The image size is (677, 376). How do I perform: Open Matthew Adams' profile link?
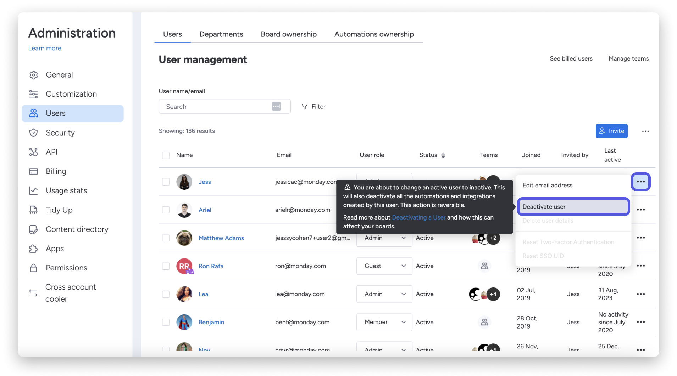[221, 238]
